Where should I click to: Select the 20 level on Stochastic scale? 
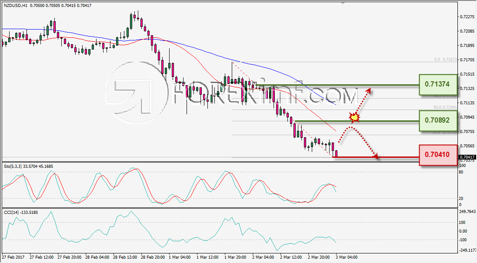tap(461, 198)
